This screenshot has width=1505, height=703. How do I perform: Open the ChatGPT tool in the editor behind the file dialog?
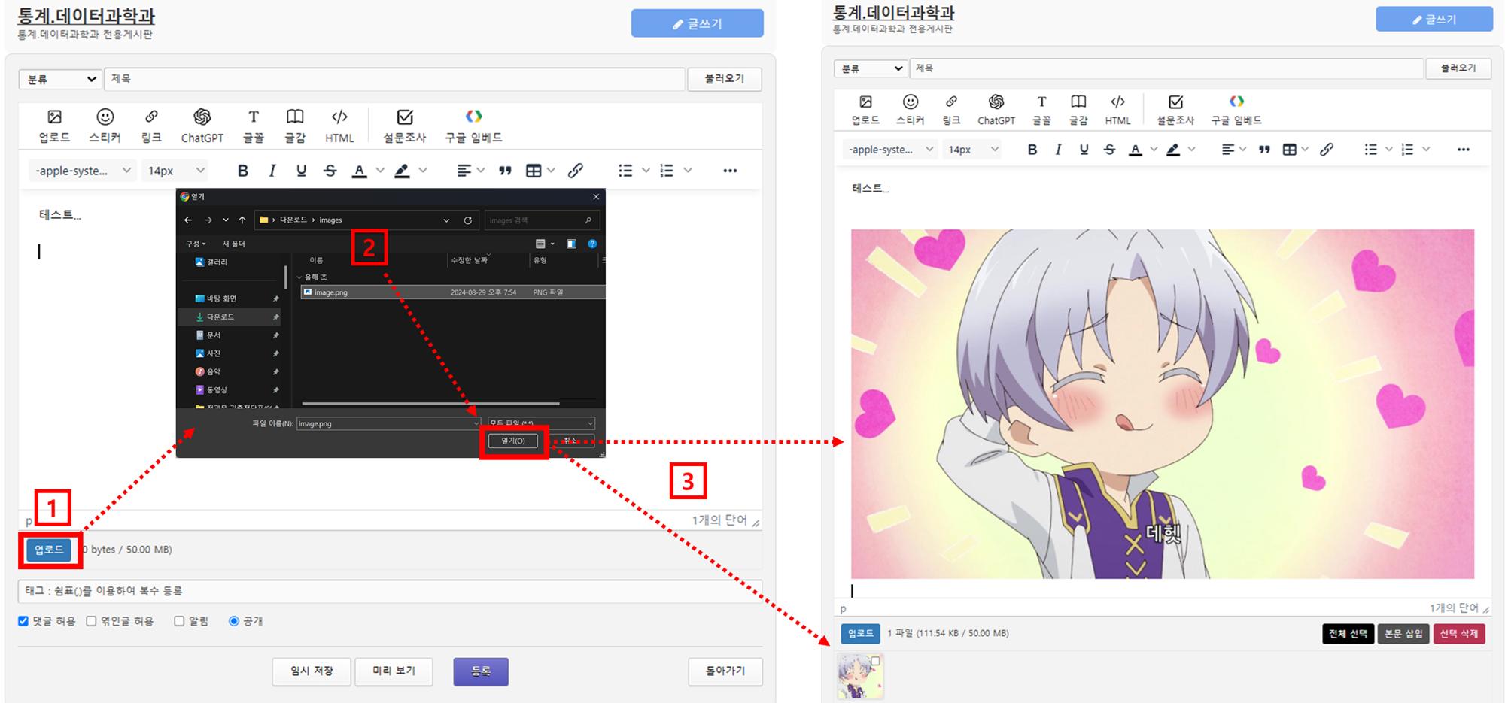[x=202, y=126]
